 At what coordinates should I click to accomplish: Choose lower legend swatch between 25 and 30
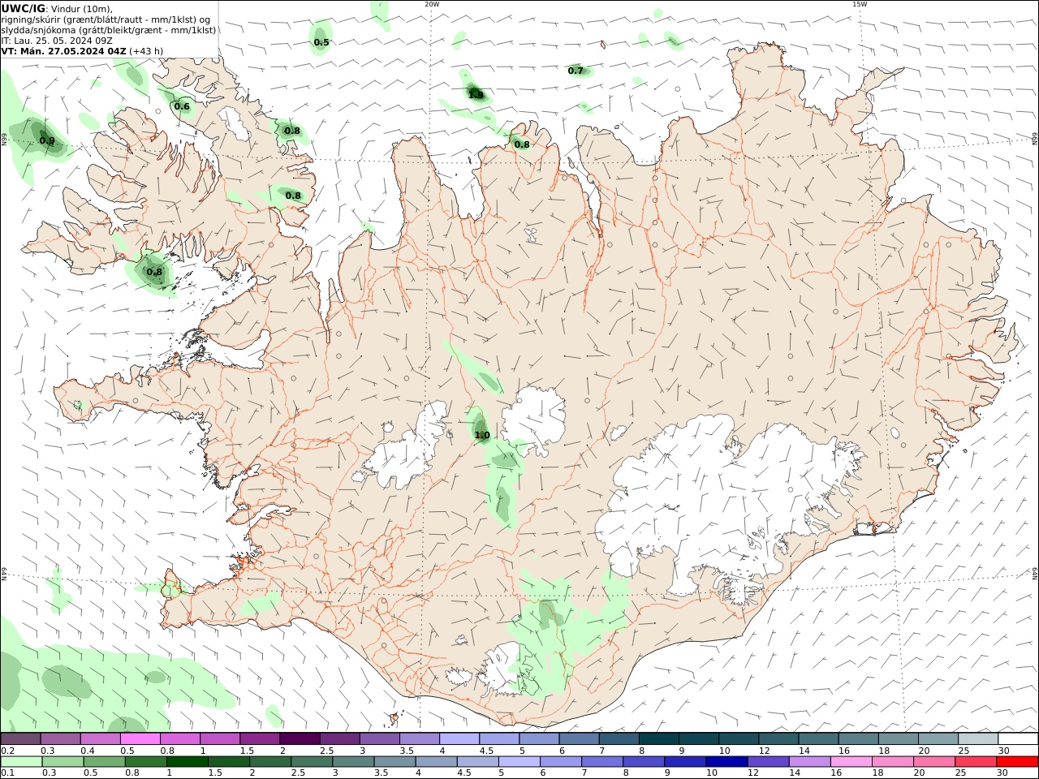point(975,762)
